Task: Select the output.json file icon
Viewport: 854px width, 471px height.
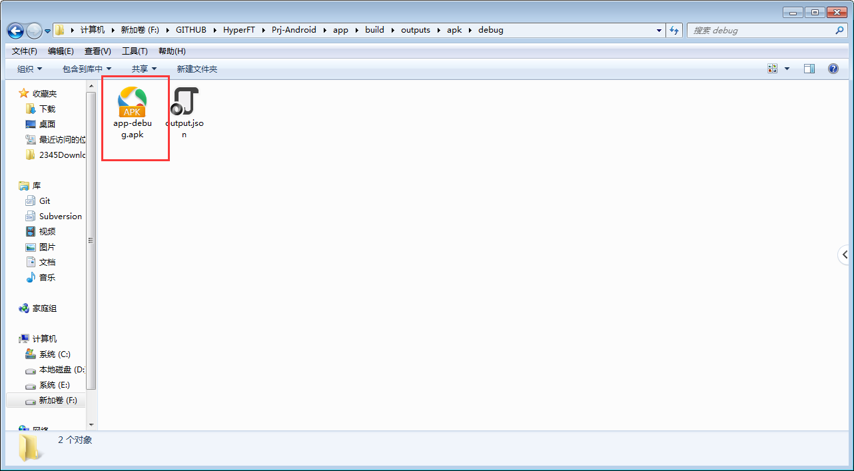Action: [x=185, y=102]
